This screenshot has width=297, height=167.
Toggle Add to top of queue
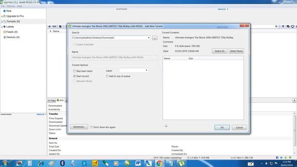tap(107, 76)
